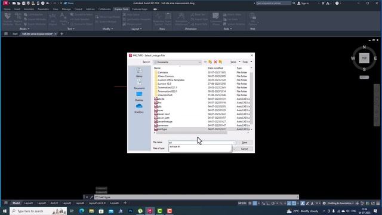
Task: Click the Share button in the title bar
Action: (69, 3)
